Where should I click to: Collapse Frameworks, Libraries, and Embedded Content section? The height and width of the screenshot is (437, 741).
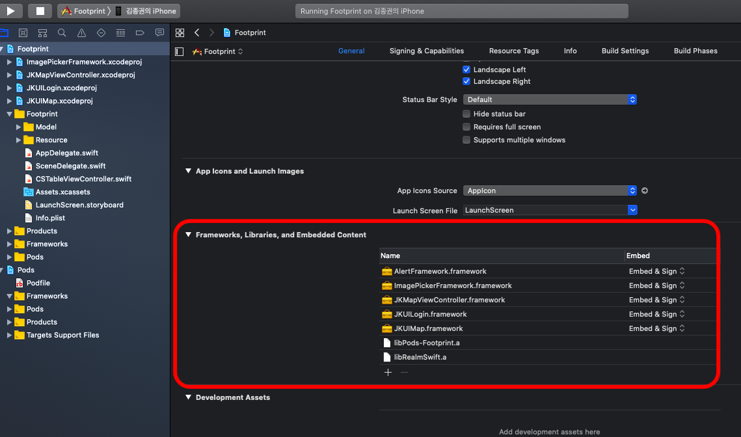pos(188,235)
